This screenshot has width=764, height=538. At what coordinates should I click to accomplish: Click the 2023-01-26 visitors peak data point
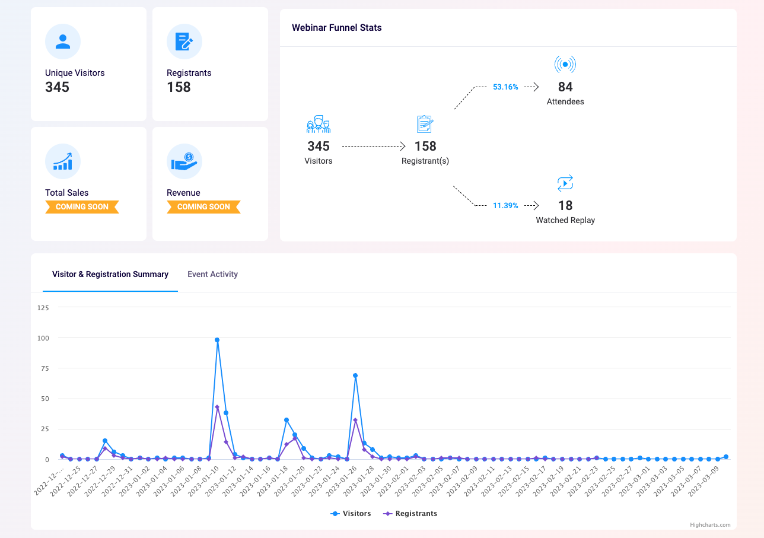pyautogui.click(x=355, y=375)
